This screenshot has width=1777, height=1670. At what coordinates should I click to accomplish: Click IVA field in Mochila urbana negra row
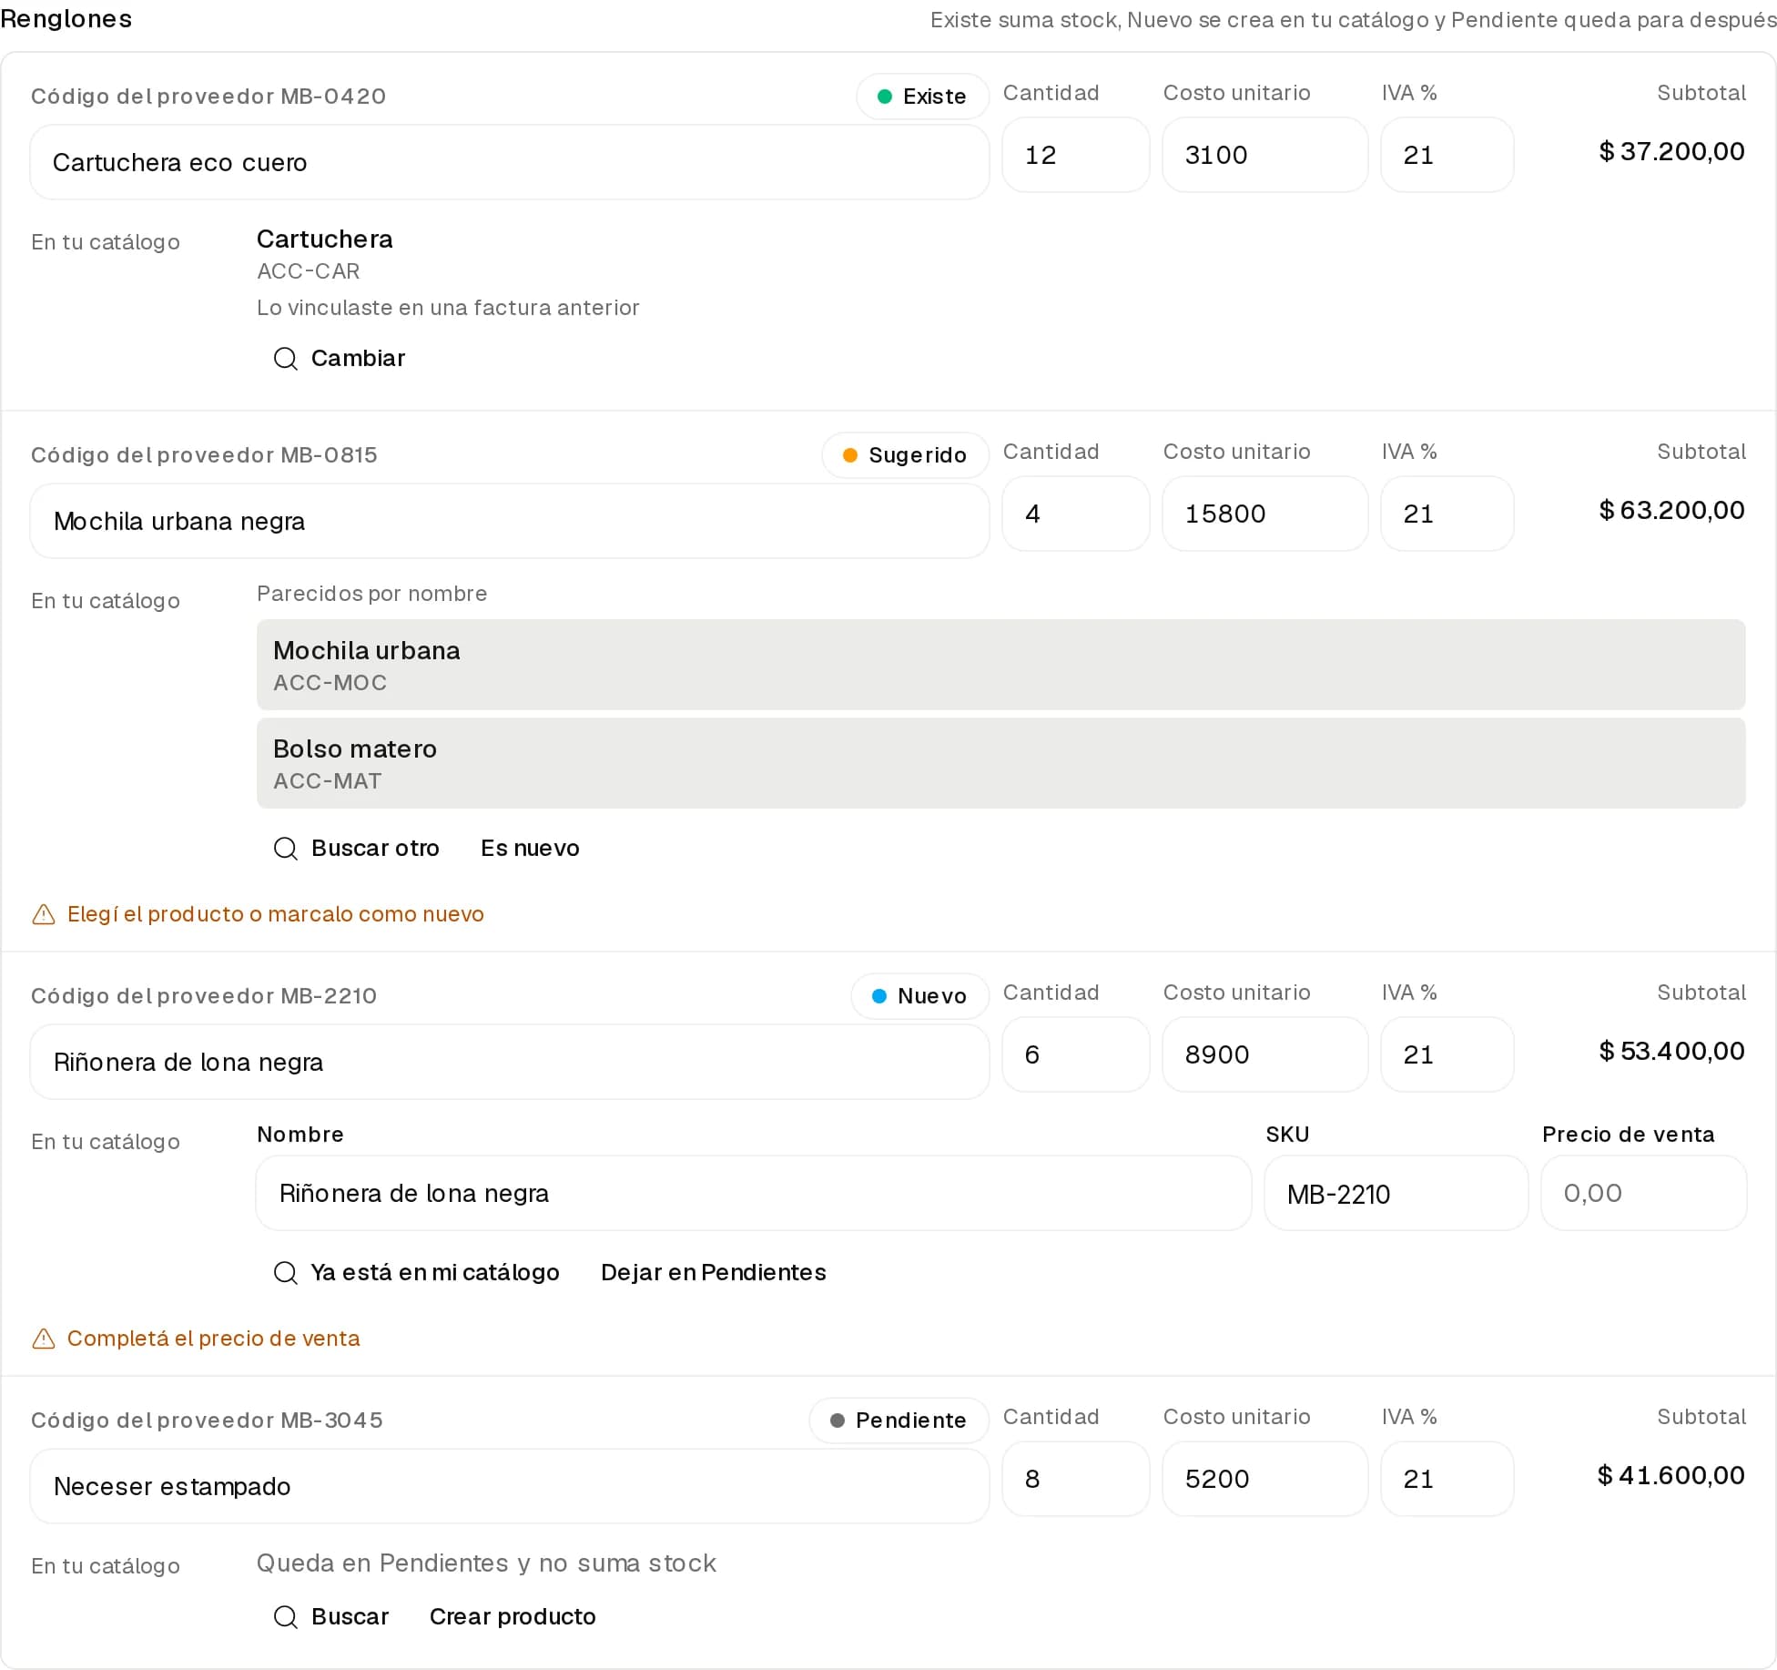click(1447, 514)
